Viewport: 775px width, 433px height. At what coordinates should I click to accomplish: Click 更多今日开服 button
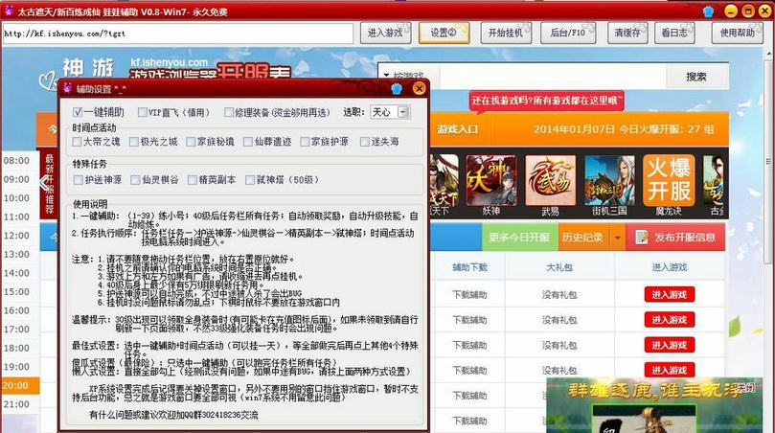(x=519, y=238)
